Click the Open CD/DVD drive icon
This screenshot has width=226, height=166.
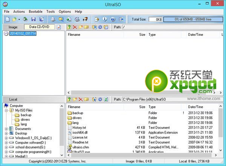(x=25, y=19)
